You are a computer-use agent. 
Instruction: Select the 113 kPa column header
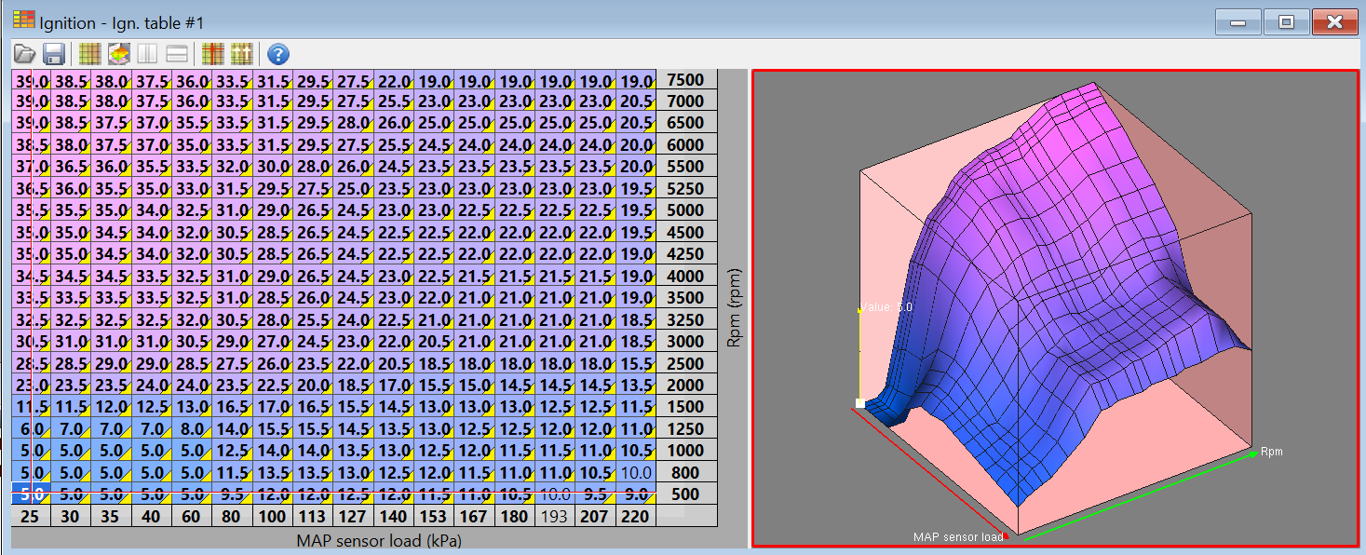pos(313,515)
